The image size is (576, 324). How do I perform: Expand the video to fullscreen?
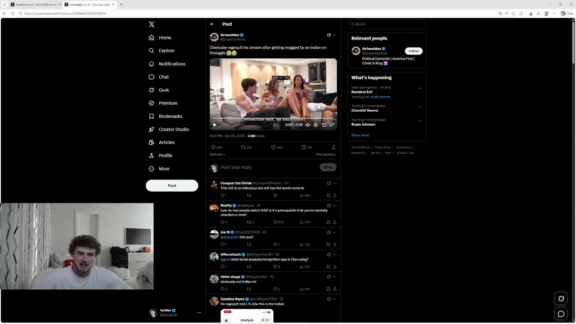tap(332, 125)
